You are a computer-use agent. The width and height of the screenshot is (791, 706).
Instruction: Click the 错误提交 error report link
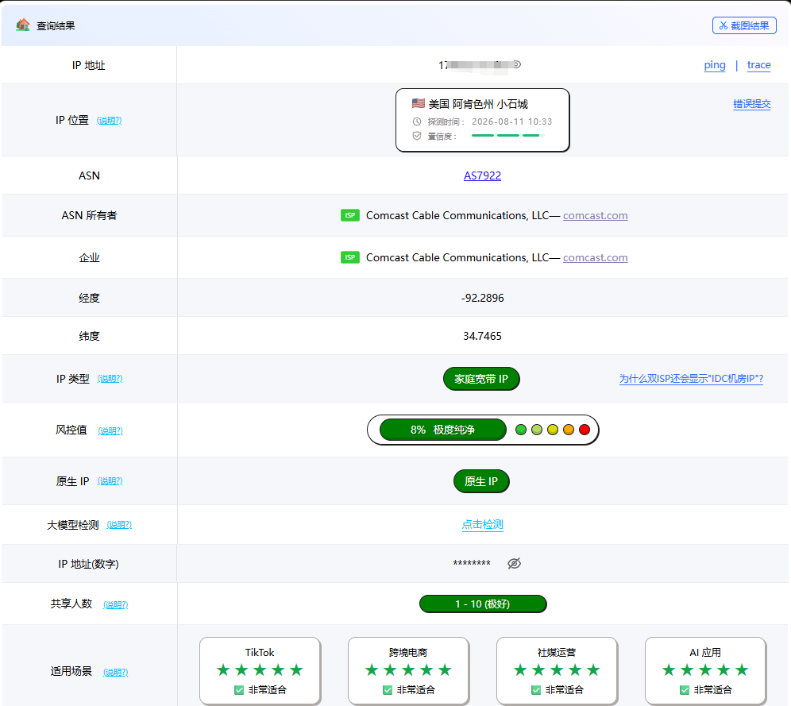(x=751, y=104)
